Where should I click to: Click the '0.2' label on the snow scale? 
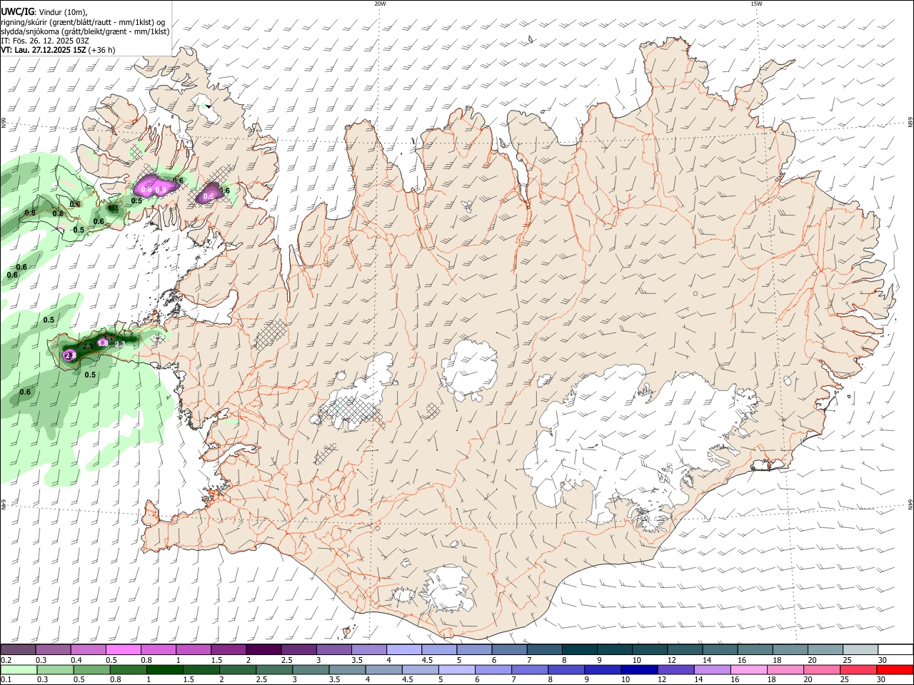point(6,660)
